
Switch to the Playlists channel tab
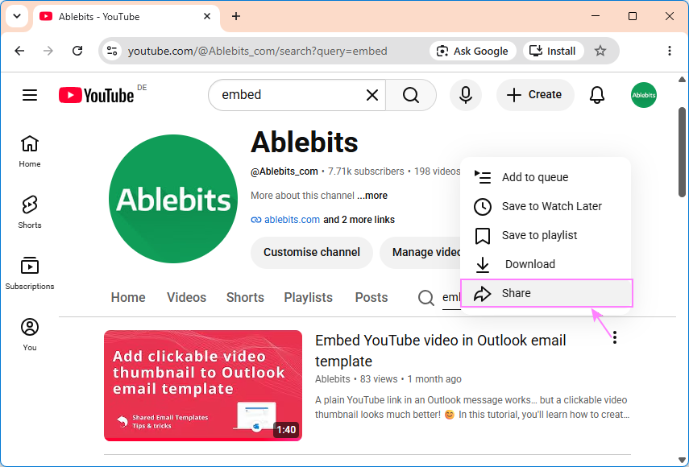point(308,297)
